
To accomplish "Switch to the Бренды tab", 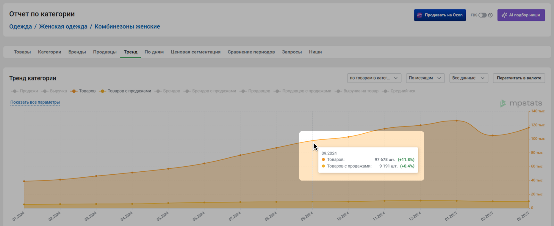I will point(77,52).
